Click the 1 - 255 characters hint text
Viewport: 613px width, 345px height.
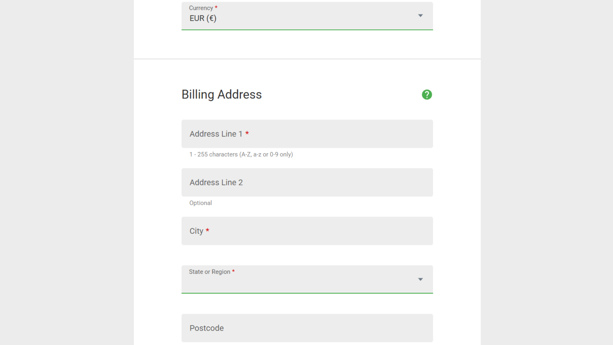pos(241,154)
